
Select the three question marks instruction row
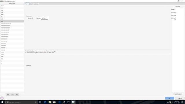point(12,59)
